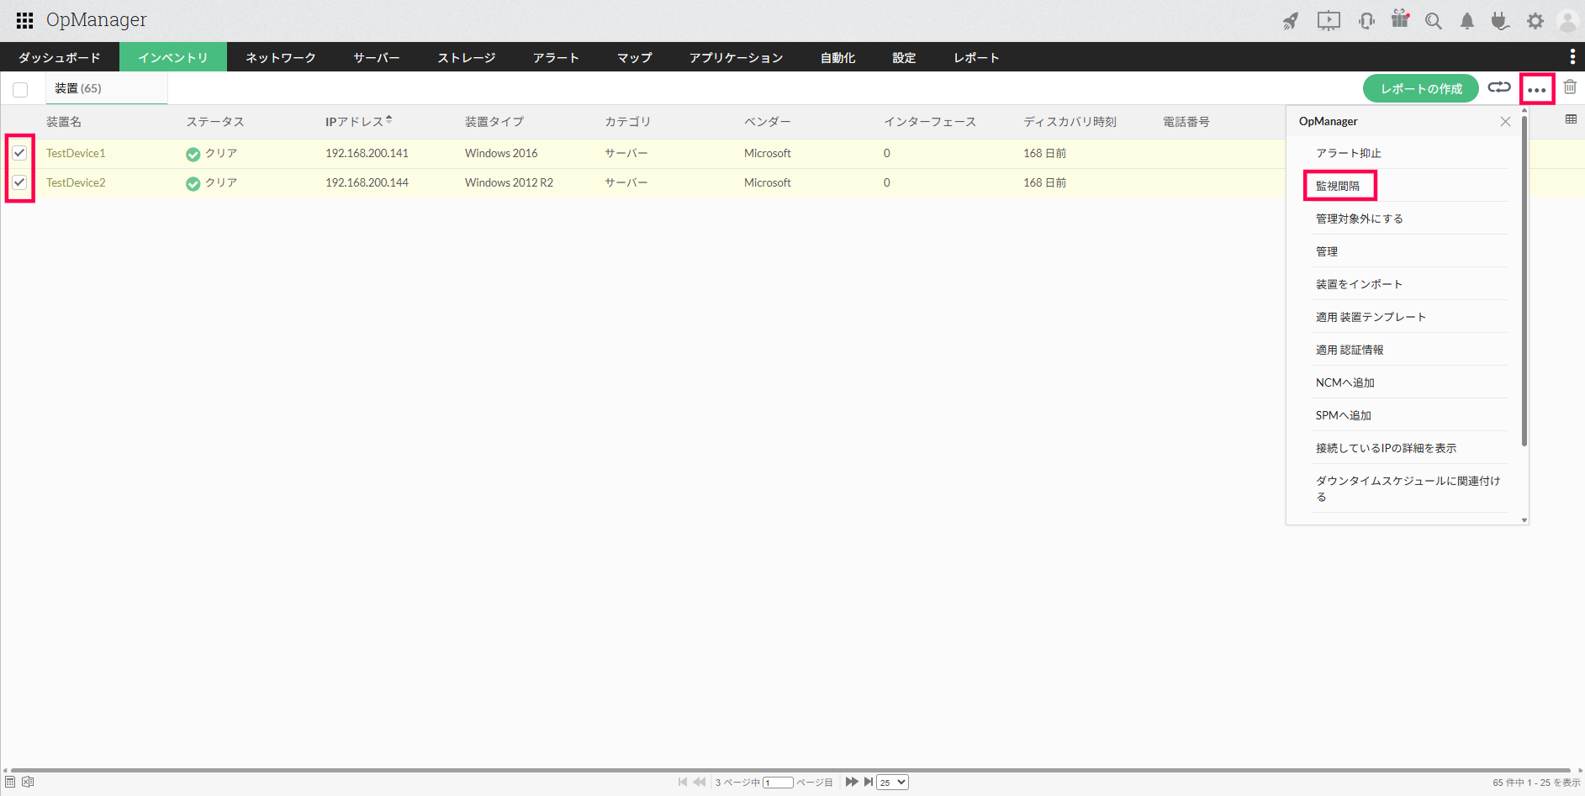Click the page number input field

coord(778,783)
